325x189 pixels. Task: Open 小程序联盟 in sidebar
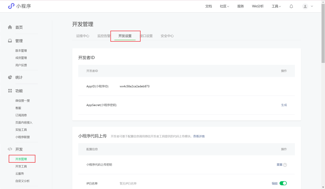click(23, 137)
